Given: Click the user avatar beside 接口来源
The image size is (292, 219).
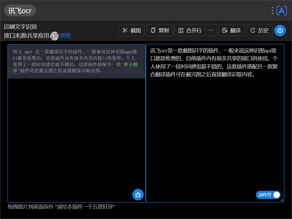Looking at the screenshot, I should pos(54,35).
